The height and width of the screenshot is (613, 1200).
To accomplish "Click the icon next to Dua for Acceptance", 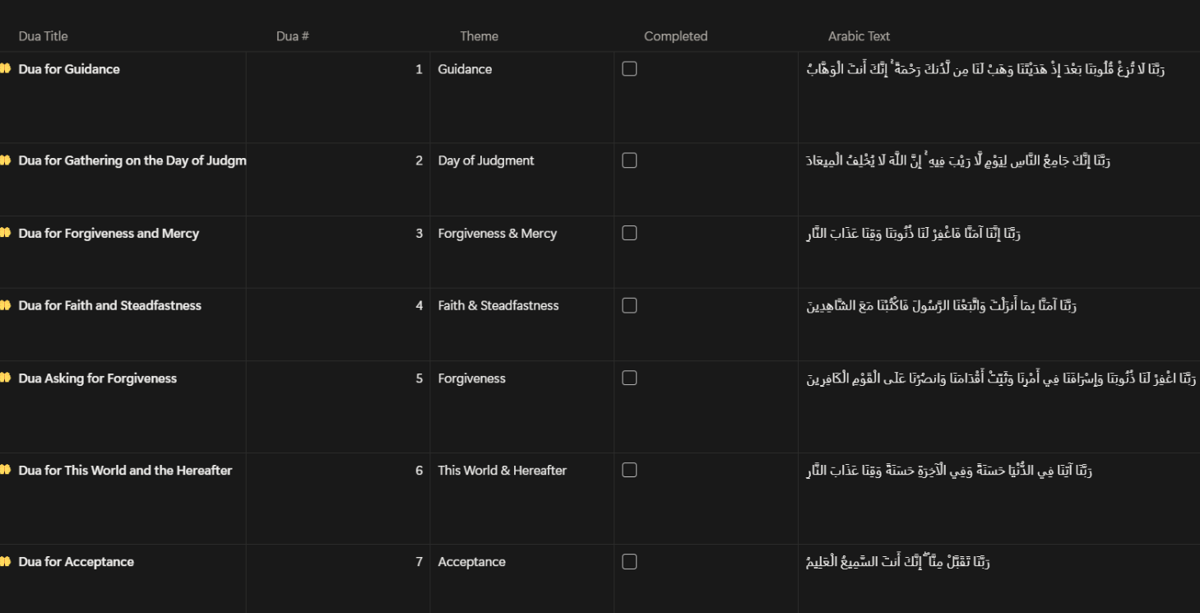I will 5,562.
